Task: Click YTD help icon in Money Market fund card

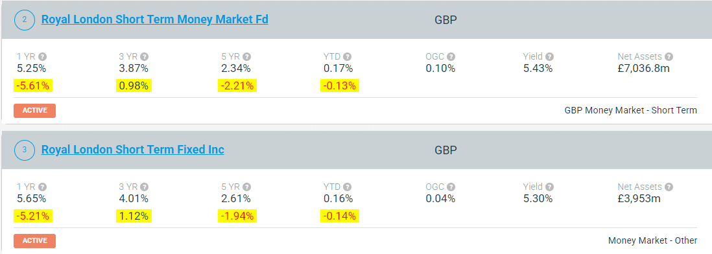Action: (x=348, y=57)
